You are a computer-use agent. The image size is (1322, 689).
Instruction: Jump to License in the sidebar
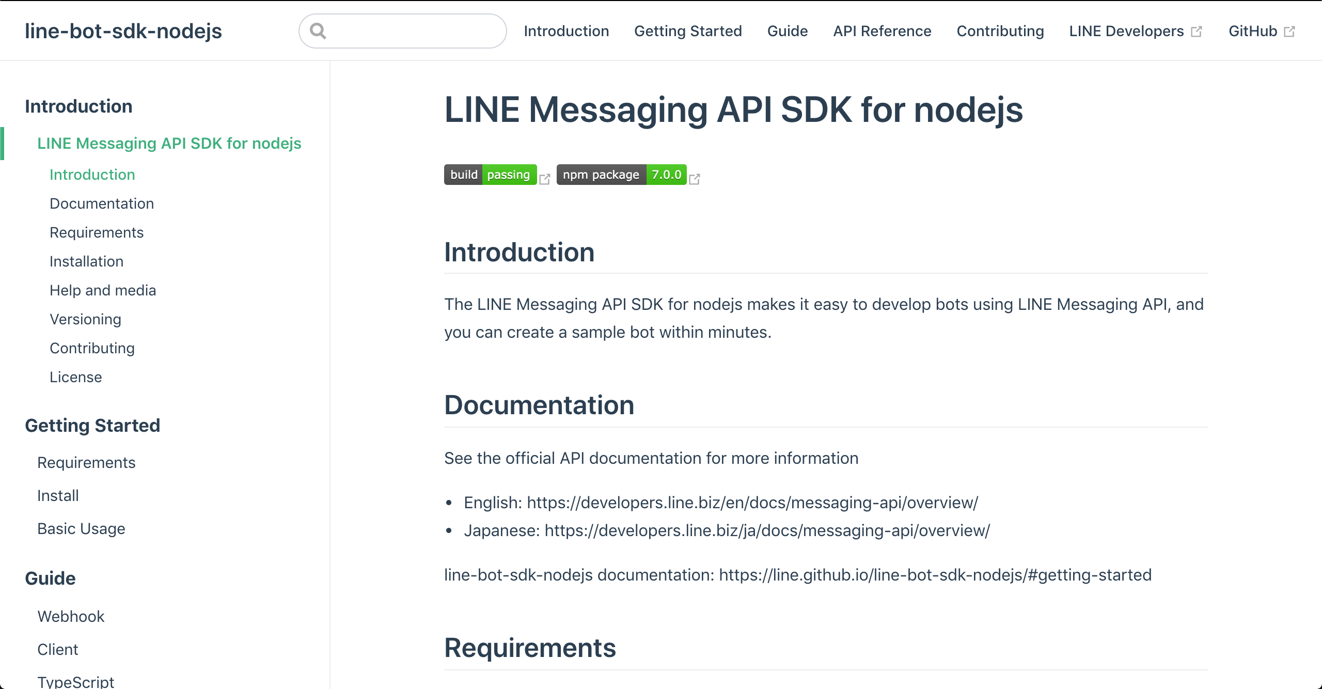point(76,377)
